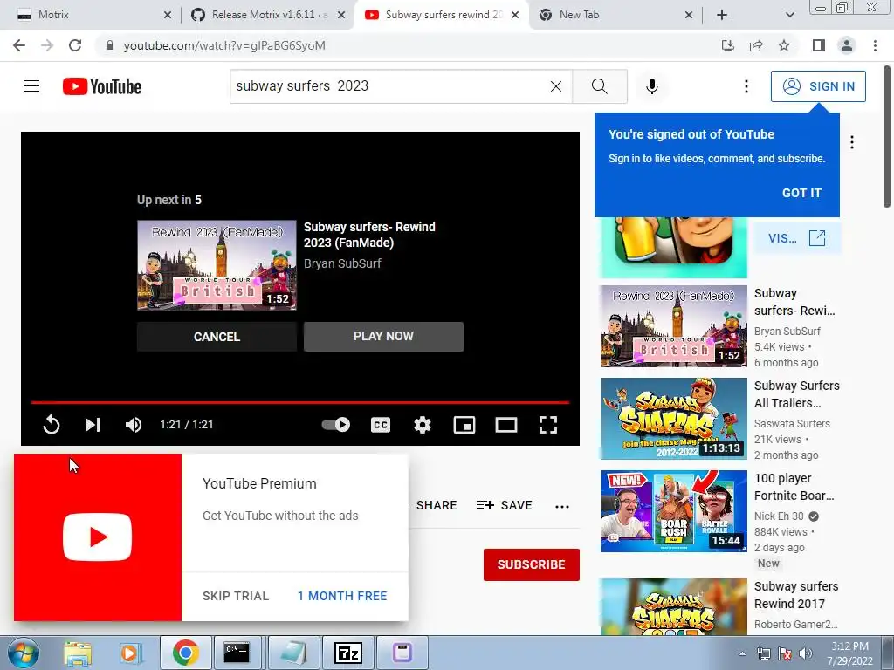Screen dimensions: 894x670
Task: Reload the page
Action: [x=75, y=45]
